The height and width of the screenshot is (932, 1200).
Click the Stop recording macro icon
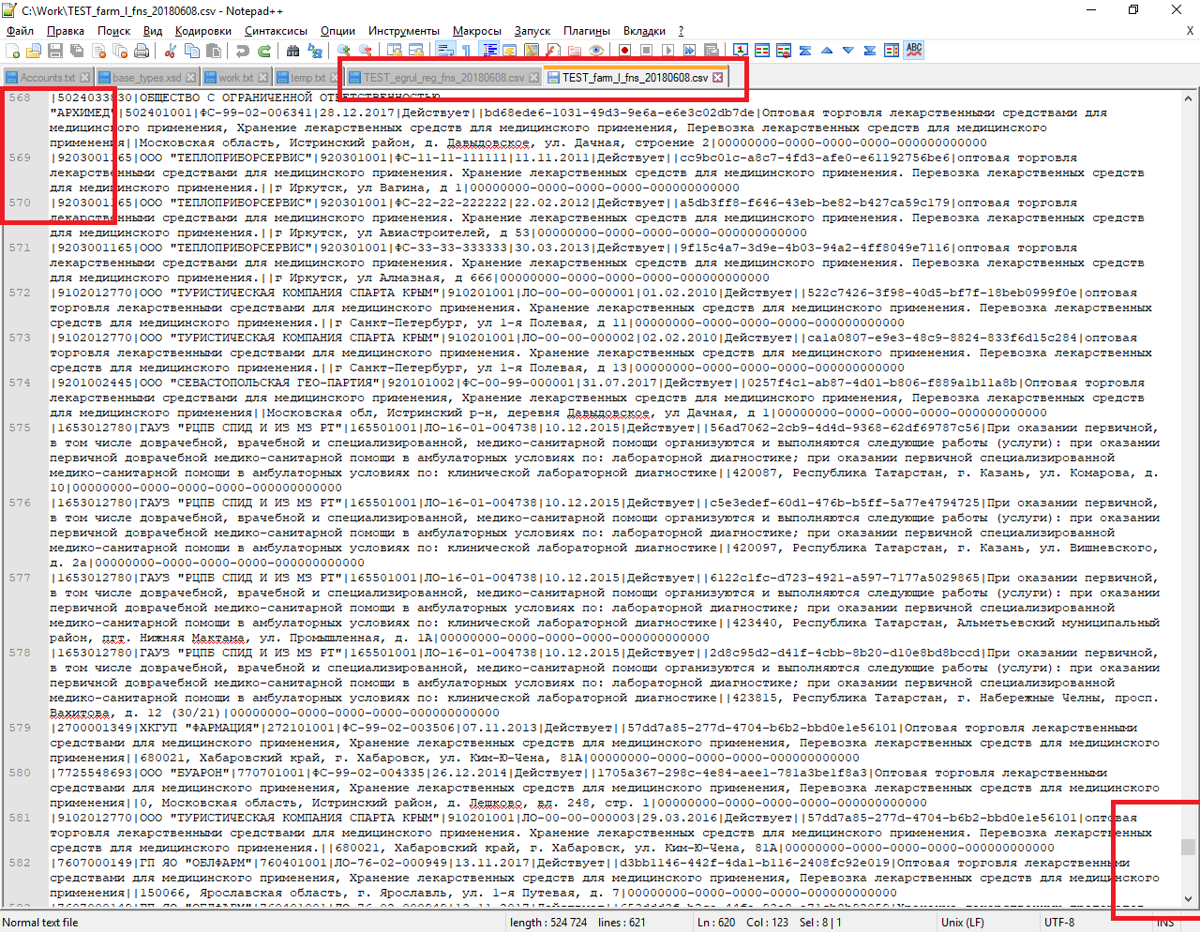coord(646,51)
